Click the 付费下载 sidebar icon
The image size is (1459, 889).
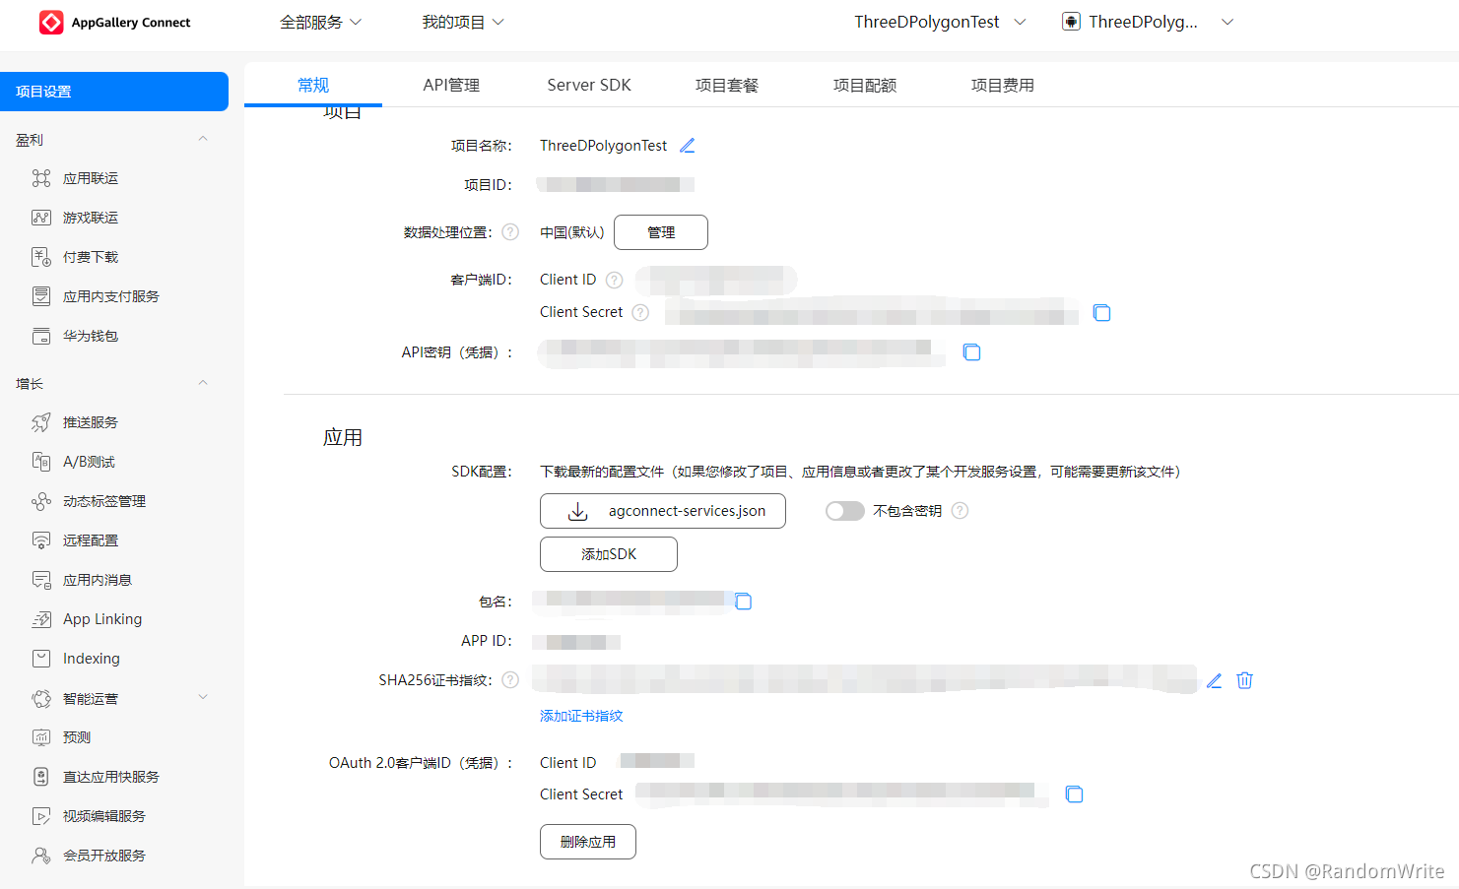[41, 257]
